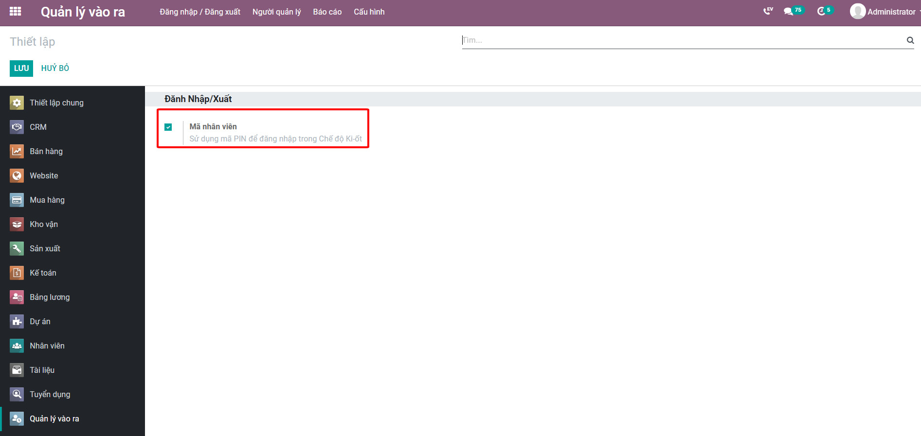The width and height of the screenshot is (921, 436).
Task: Click the search magnifier icon
Action: coord(910,40)
